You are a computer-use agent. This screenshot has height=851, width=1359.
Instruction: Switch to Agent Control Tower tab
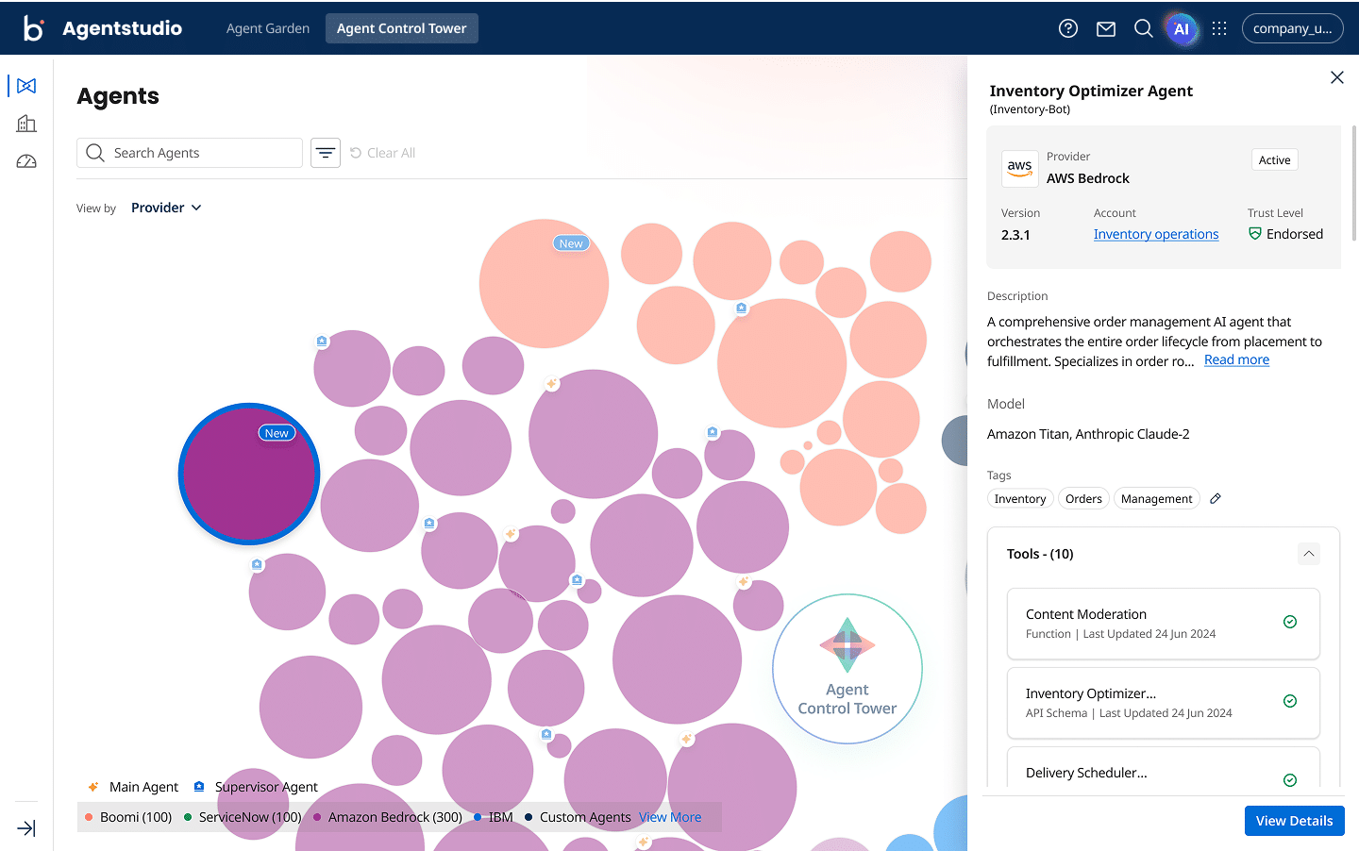[402, 28]
